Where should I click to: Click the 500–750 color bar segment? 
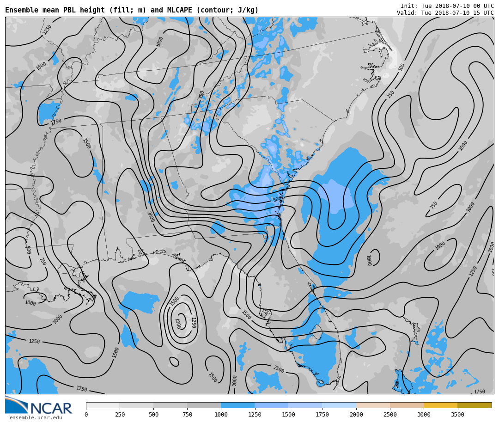point(170,405)
